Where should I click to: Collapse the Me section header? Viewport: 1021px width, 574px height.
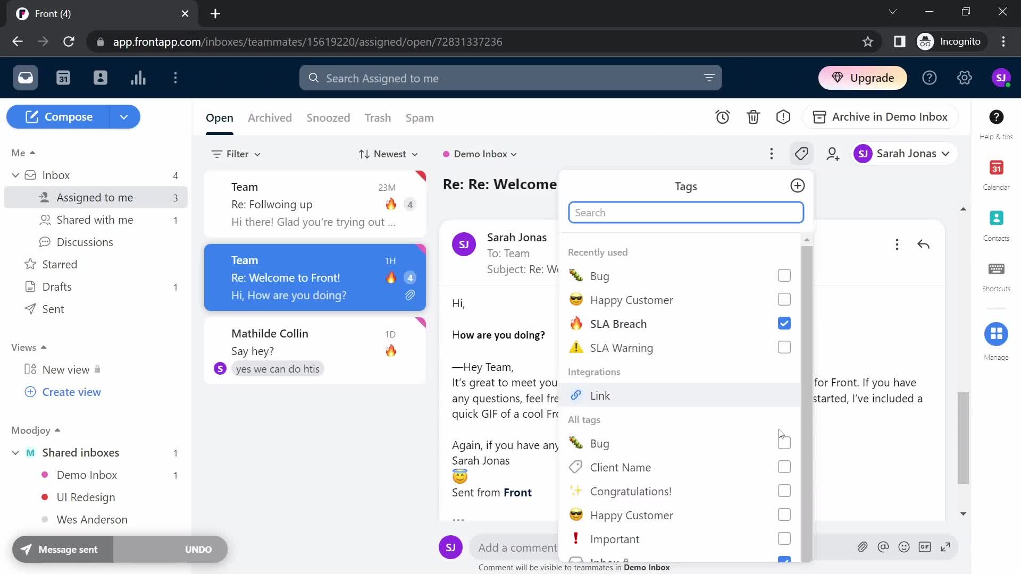coord(23,153)
